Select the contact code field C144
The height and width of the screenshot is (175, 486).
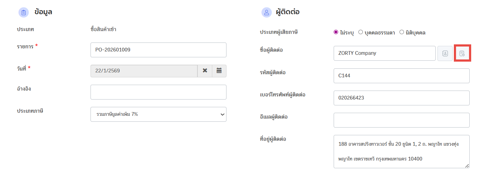point(401,76)
